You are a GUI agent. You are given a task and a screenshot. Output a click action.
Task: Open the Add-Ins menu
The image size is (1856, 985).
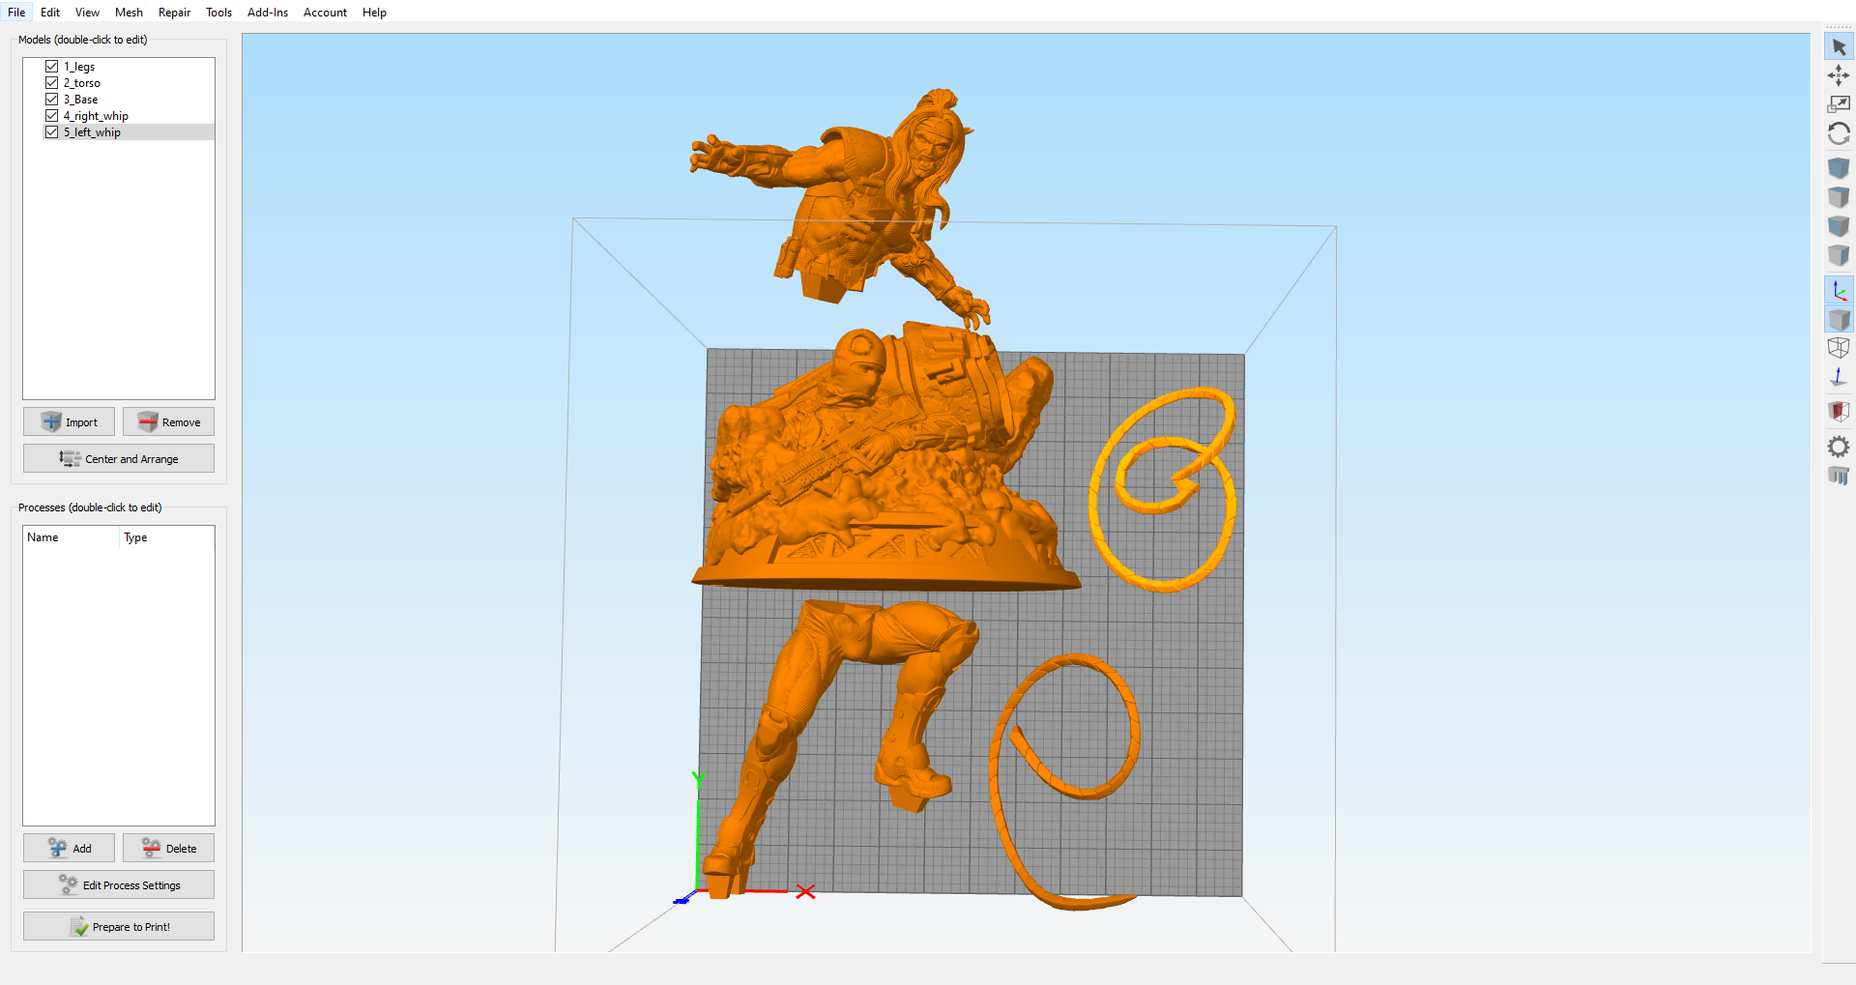coord(268,13)
